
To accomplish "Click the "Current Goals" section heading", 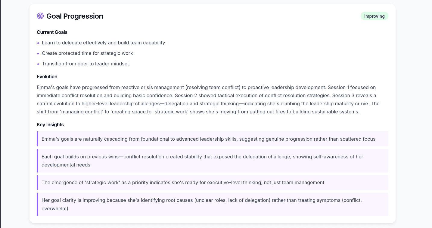I will (52, 32).
